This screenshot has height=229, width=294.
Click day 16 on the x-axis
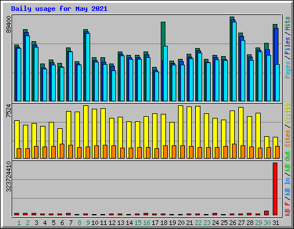click(x=146, y=223)
